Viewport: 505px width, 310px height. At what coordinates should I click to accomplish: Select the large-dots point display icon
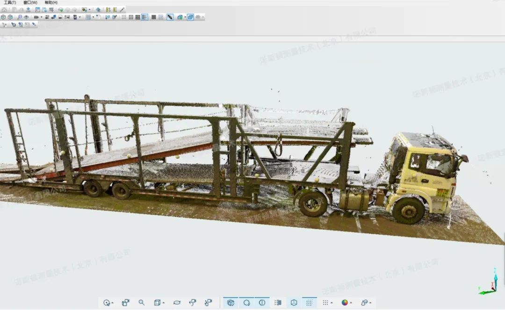pos(137,17)
